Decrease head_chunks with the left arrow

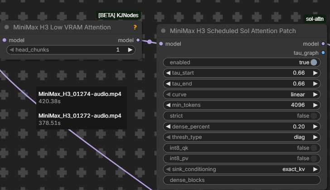pos(12,50)
